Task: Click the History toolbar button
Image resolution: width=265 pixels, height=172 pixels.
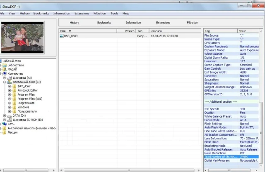Action: tap(75, 23)
